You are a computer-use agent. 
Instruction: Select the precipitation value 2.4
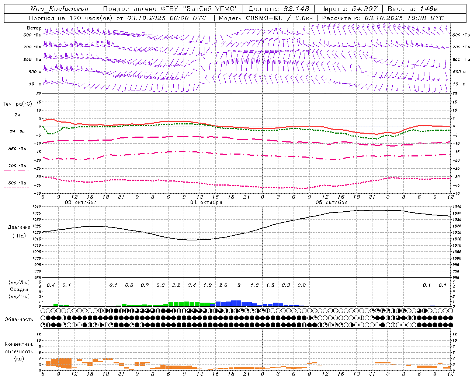(192, 285)
